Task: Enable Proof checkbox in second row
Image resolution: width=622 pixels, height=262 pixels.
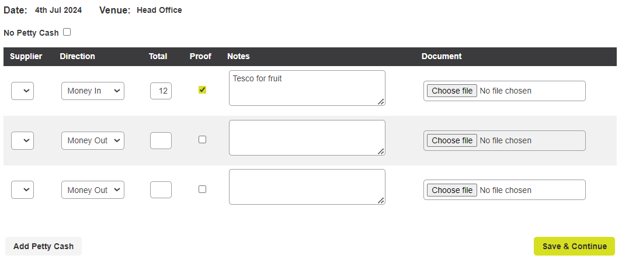Action: (x=202, y=140)
